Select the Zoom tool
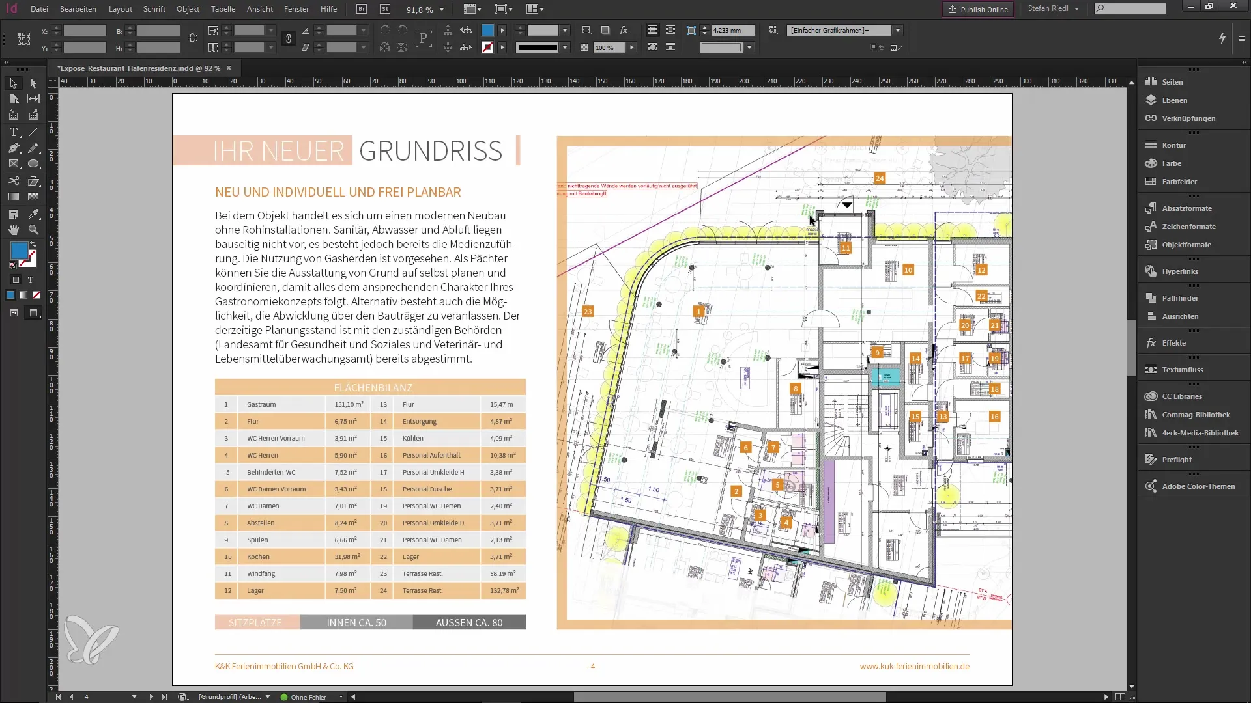This screenshot has width=1251, height=703. pos(33,230)
